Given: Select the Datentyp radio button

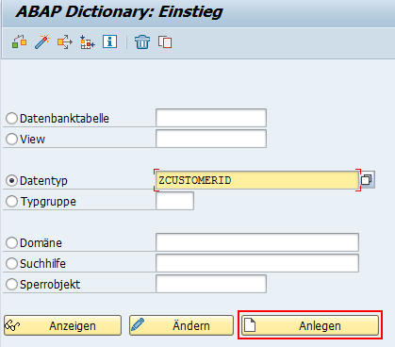Looking at the screenshot, I should (x=11, y=181).
